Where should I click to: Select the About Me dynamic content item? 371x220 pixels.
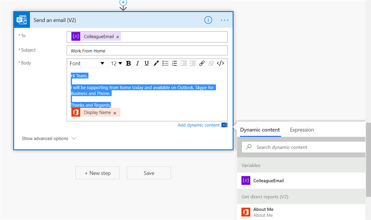pos(301,212)
